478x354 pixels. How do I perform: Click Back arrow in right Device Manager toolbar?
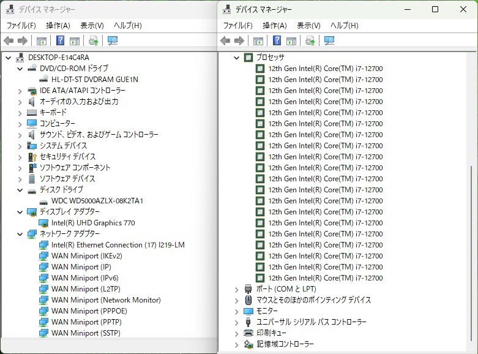[225, 40]
